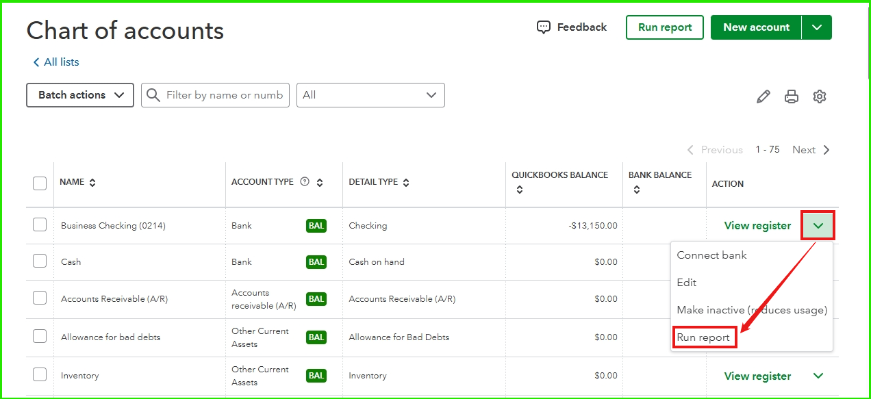Click the Feedback speech bubble icon
The image size is (871, 399).
point(544,27)
